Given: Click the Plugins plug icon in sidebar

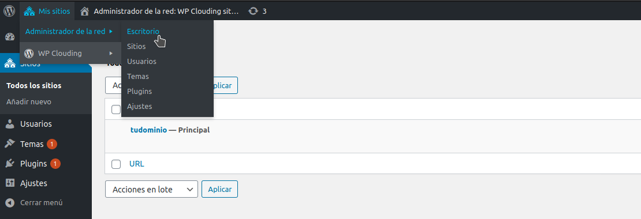Looking at the screenshot, I should [10, 164].
